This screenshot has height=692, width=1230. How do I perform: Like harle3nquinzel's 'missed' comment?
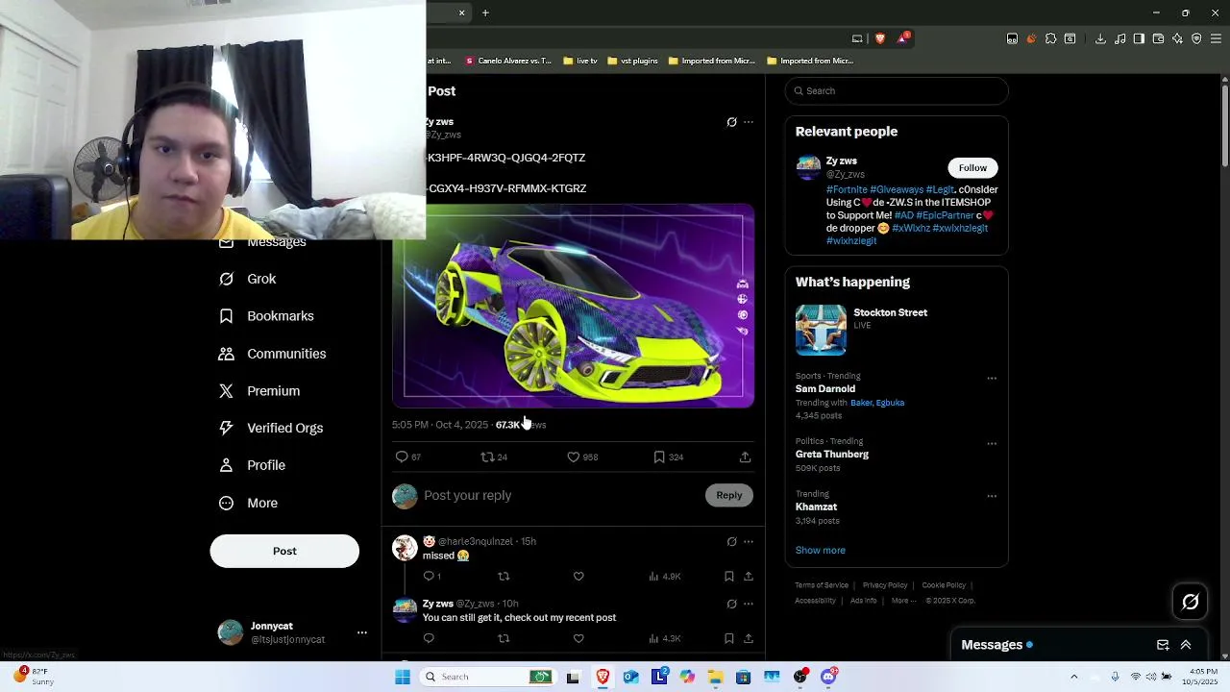point(578,577)
